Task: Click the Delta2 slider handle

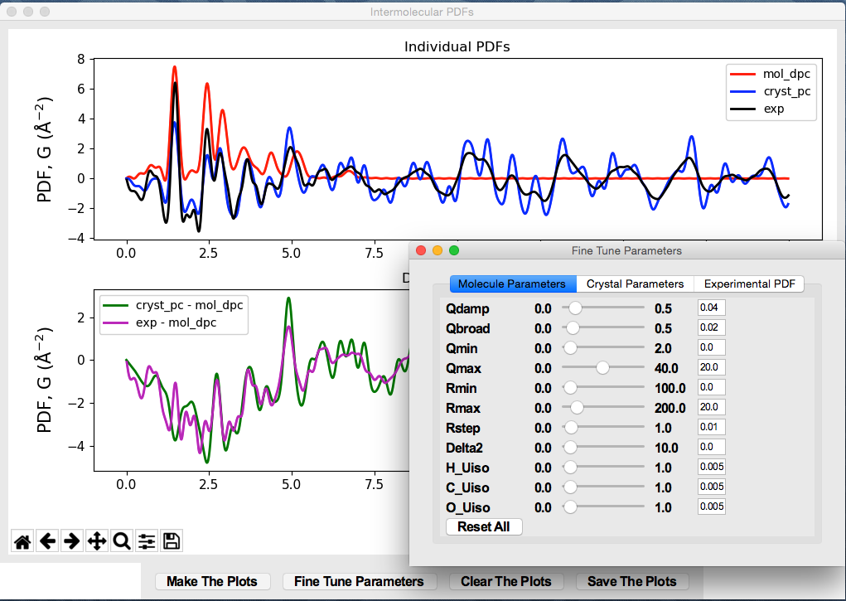Action: click(x=570, y=448)
